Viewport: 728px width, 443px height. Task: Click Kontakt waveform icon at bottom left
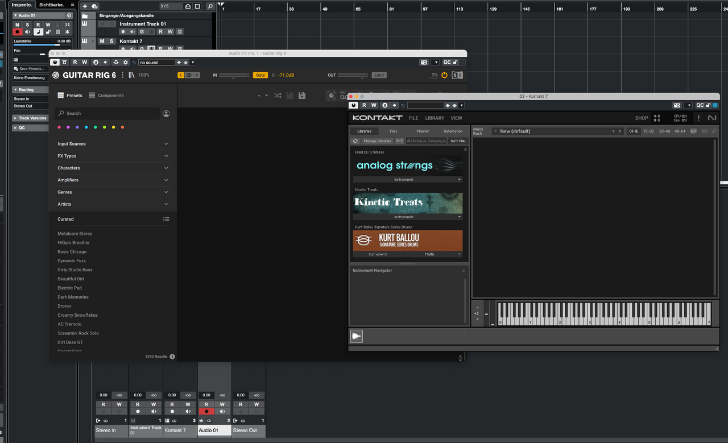point(356,336)
